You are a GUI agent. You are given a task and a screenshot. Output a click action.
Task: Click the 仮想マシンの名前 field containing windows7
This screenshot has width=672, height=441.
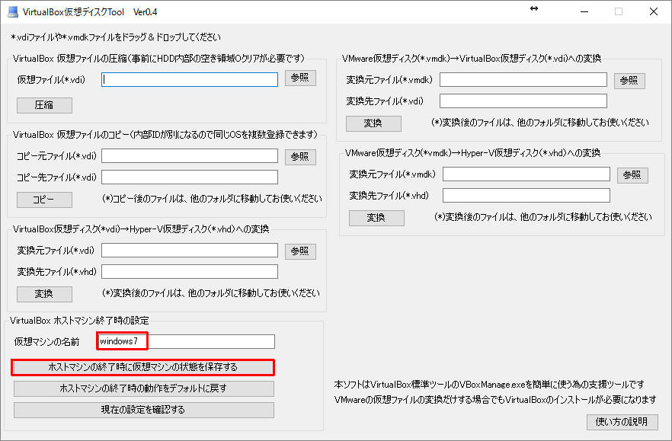coord(186,341)
